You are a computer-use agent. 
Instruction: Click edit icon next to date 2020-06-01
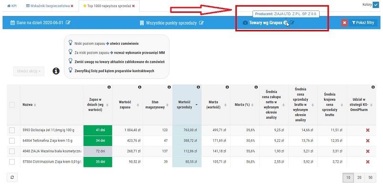pyautogui.click(x=69, y=23)
